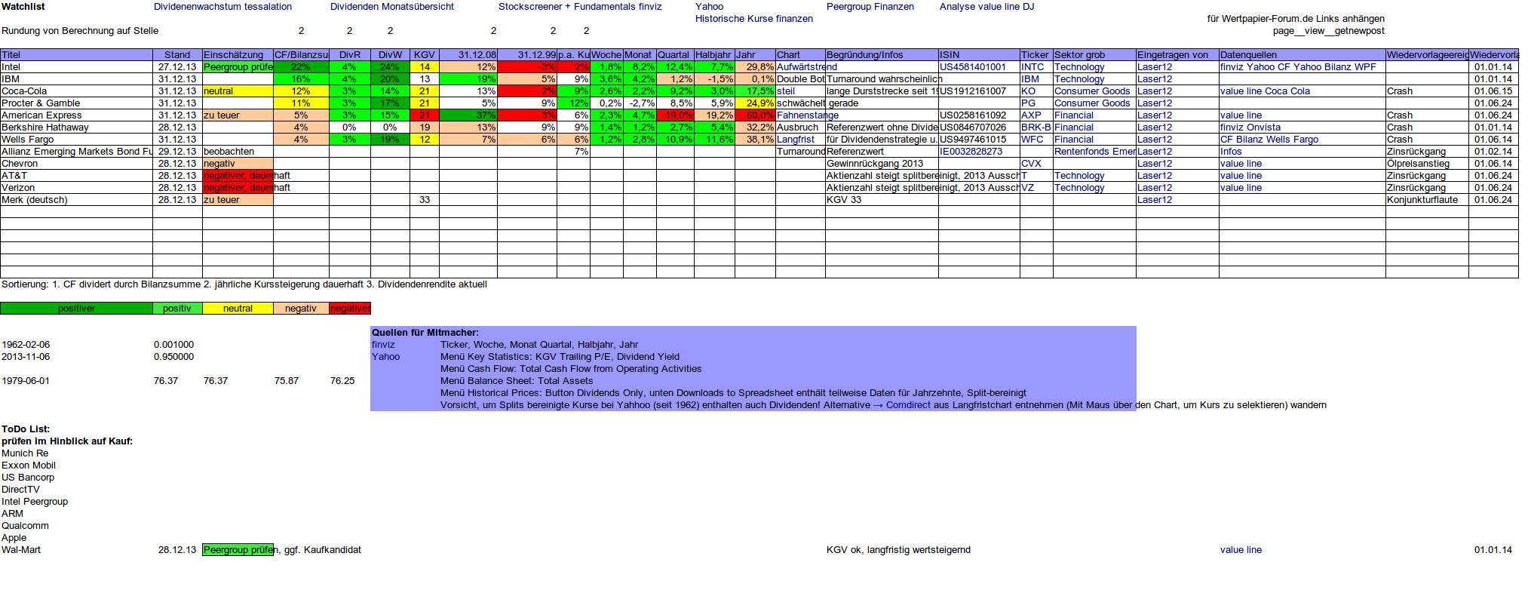Open the AXP ticker link
The height and width of the screenshot is (590, 1528).
[1031, 115]
